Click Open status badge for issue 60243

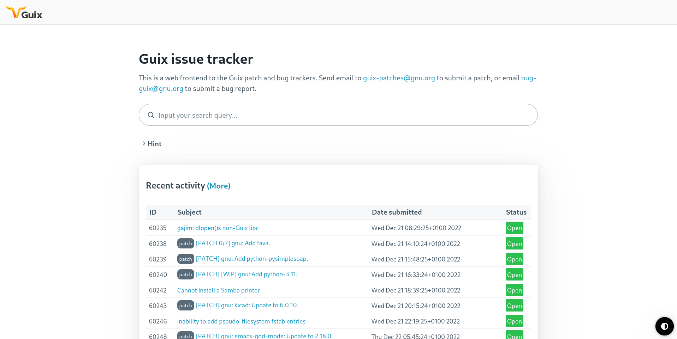pos(514,306)
